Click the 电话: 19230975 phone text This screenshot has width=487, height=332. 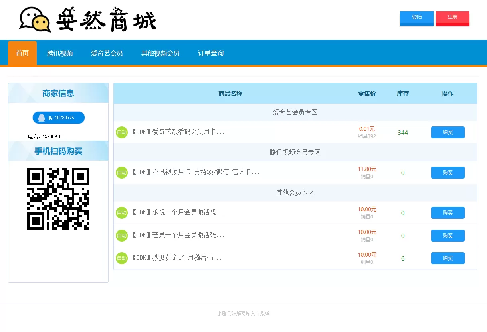point(45,136)
